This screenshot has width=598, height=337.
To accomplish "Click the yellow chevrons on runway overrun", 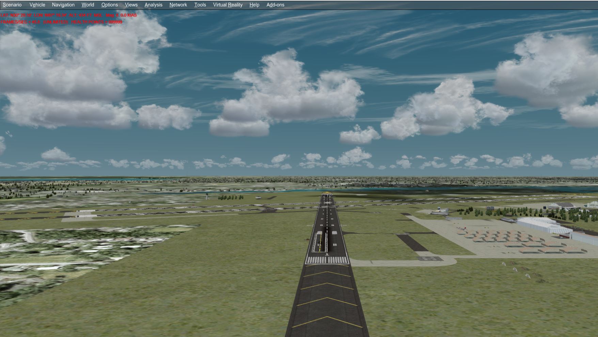I will point(327,299).
